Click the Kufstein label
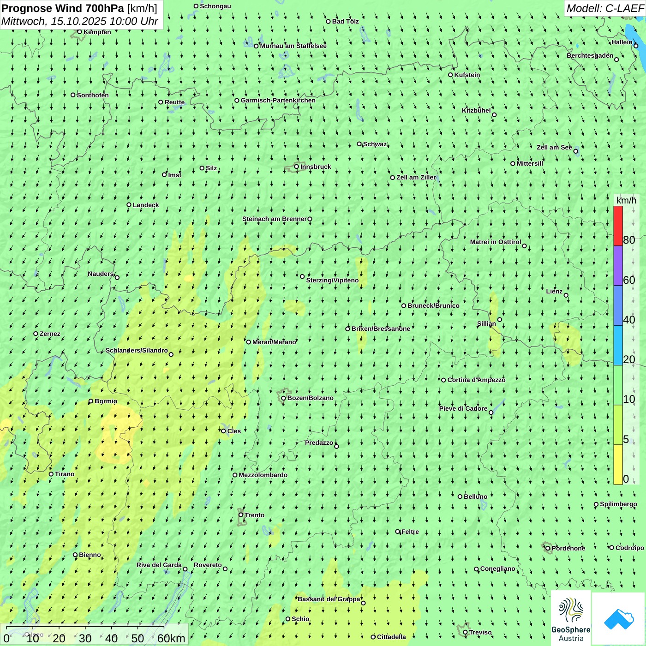646x646 pixels. coord(467,75)
